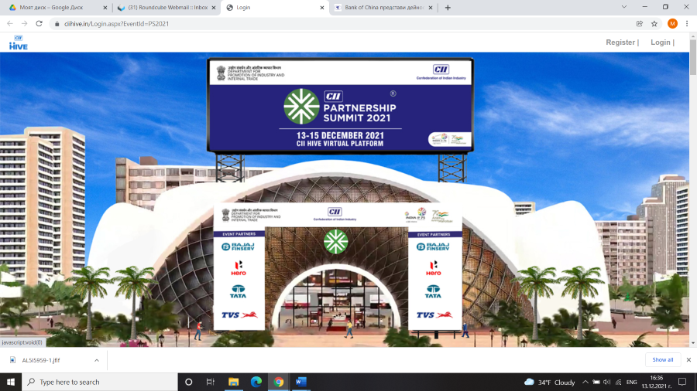697x391 pixels.
Task: Click the left Hero partner logo
Action: tap(239, 268)
